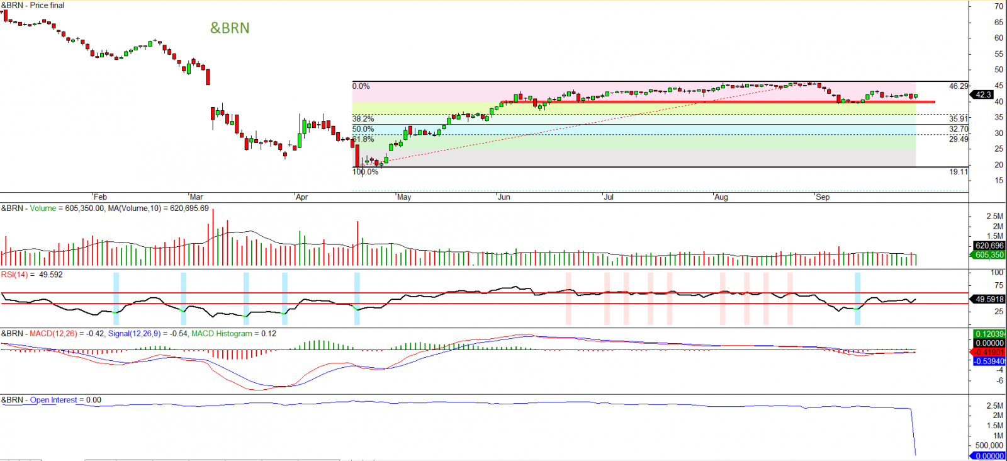Click the red 'RSI(14)' indicator label
1007x461 pixels.
pyautogui.click(x=14, y=275)
